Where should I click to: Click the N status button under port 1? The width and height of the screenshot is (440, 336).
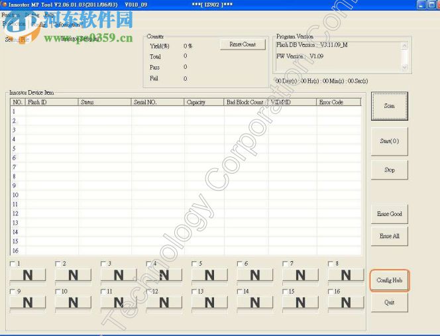28,275
